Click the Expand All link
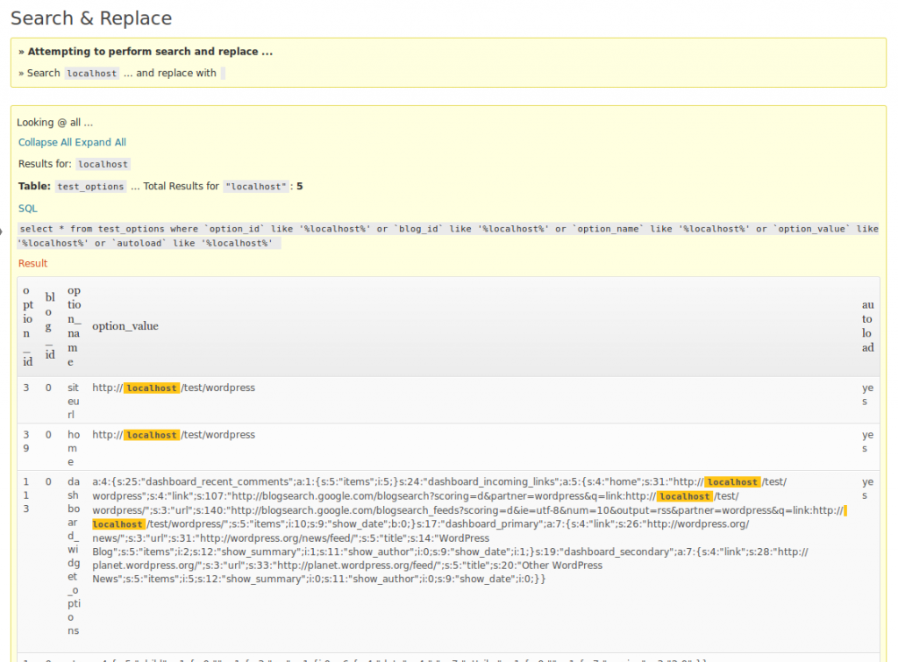 point(101,142)
